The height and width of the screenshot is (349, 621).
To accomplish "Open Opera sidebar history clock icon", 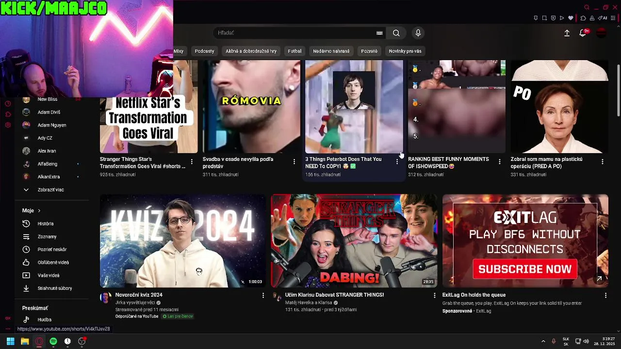I will point(8,104).
